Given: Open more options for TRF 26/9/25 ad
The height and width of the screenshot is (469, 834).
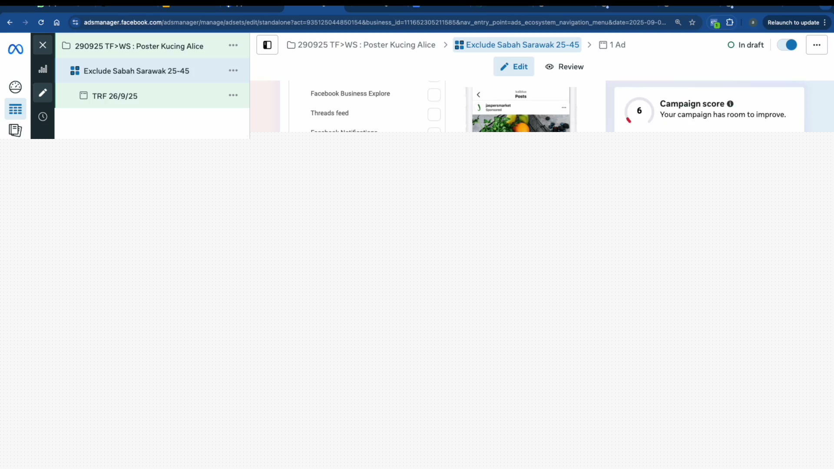Looking at the screenshot, I should tap(233, 95).
